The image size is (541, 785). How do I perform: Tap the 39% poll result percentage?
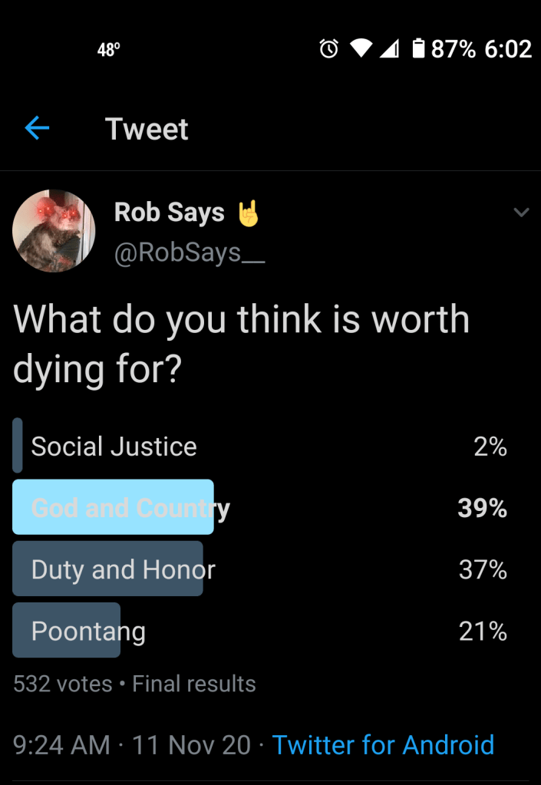pos(482,508)
